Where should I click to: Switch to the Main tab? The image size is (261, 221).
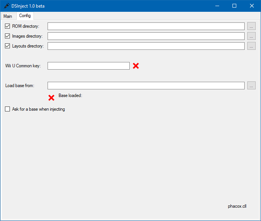8,16
